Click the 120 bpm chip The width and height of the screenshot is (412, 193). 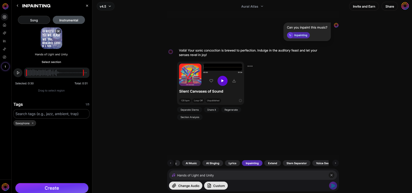[185, 100]
